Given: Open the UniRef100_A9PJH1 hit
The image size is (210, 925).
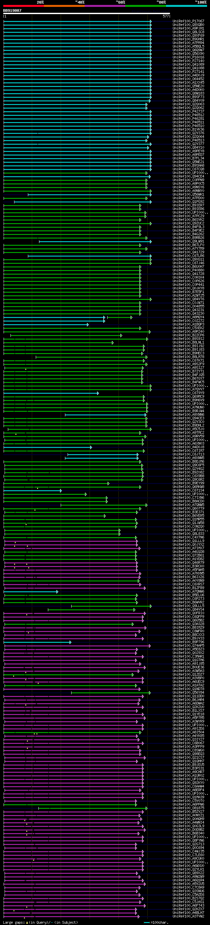Looking at the screenshot, I should 188,28.
